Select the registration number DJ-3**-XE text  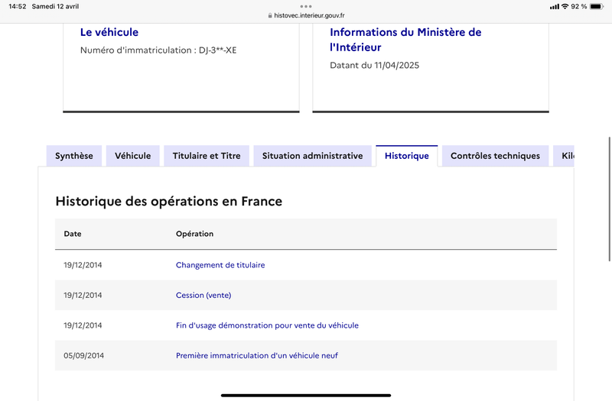coord(218,50)
